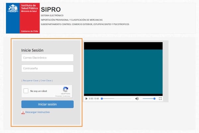Follow the Crear Clave link
Viewport: 199px width, 133px height.
46,80
